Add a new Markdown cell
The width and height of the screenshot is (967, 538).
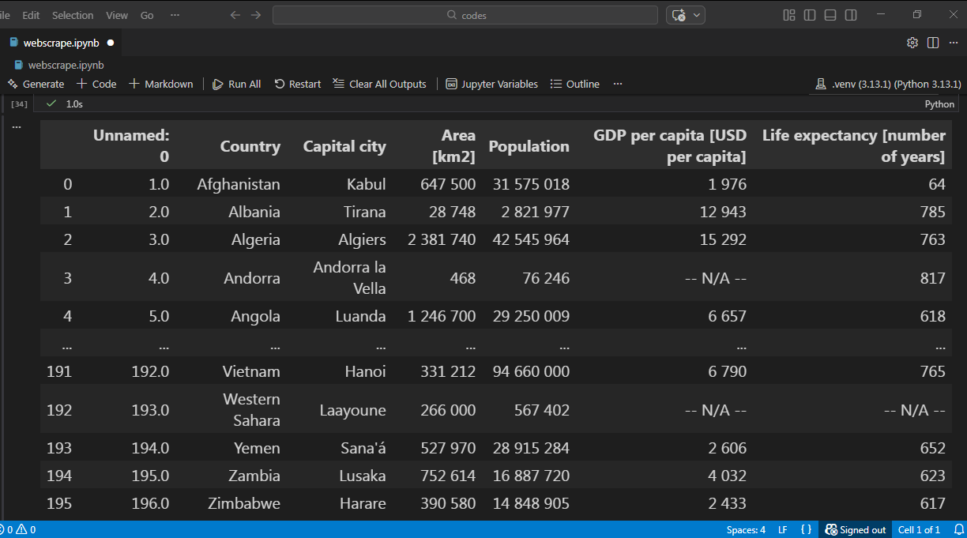click(x=161, y=84)
